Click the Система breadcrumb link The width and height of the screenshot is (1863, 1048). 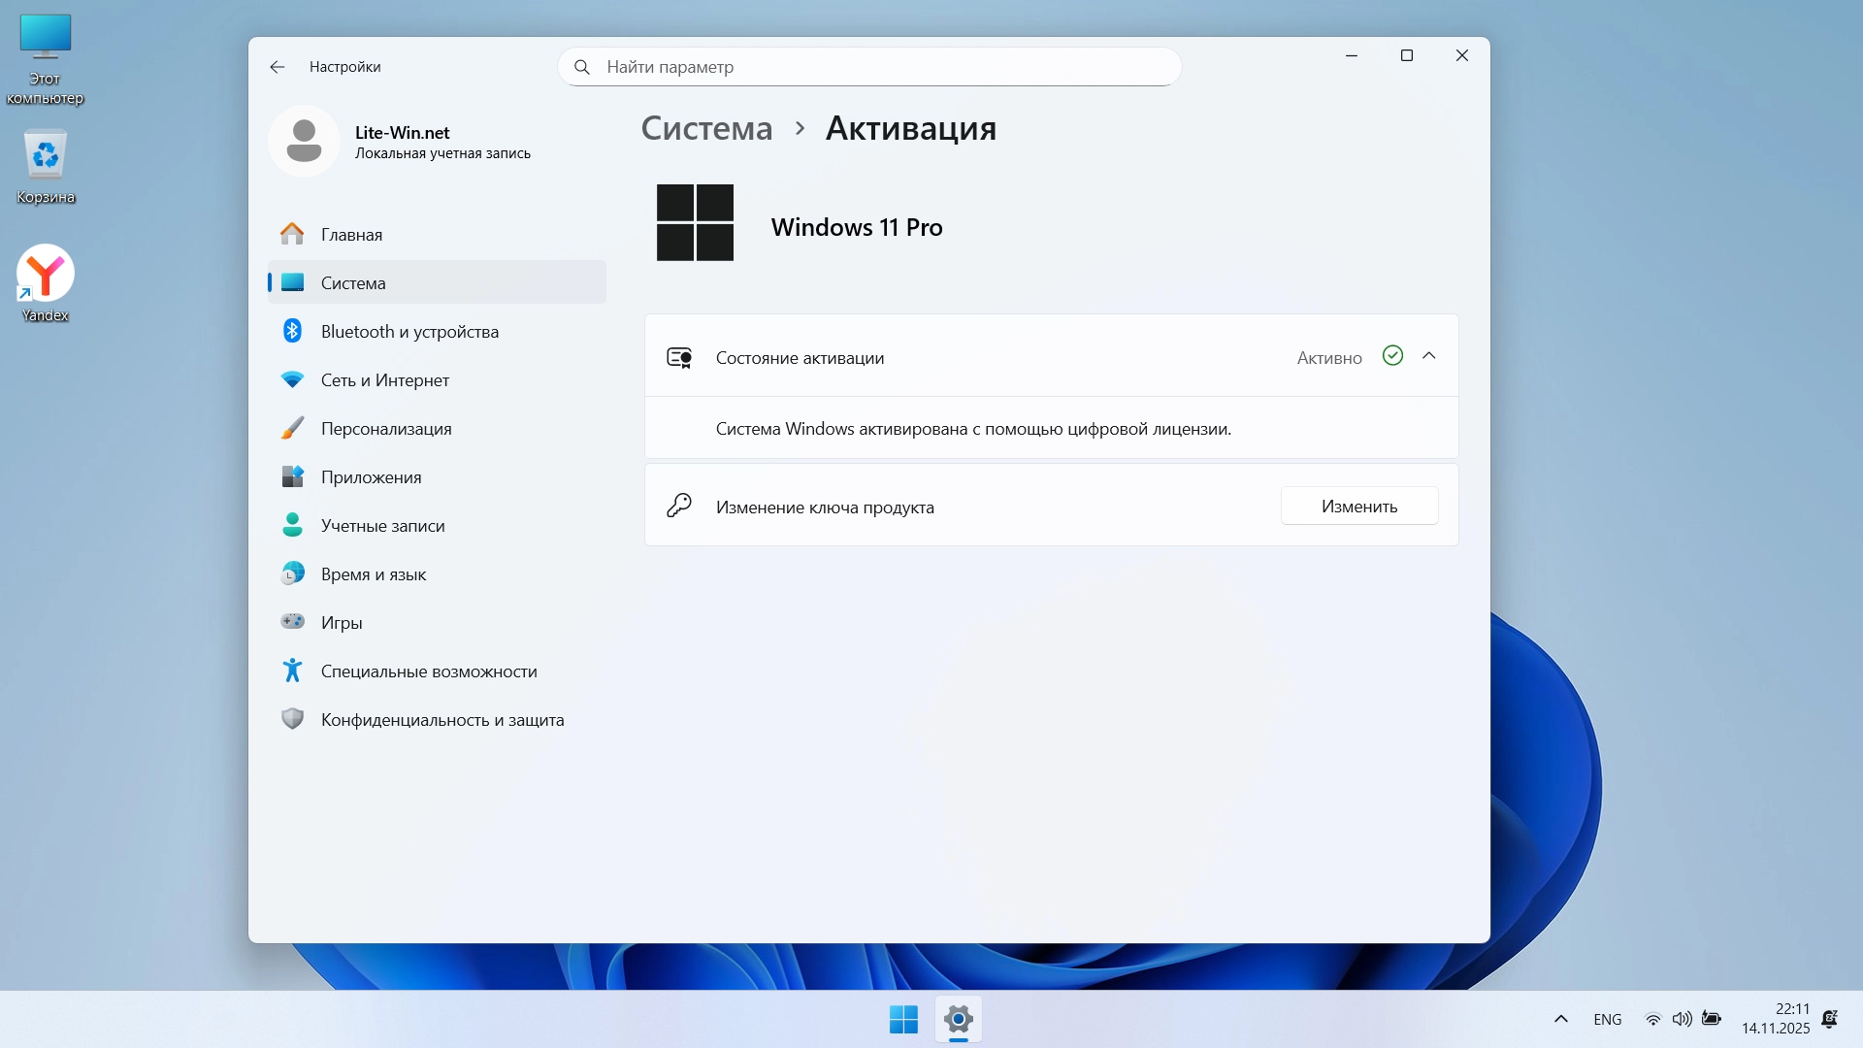[x=706, y=128]
